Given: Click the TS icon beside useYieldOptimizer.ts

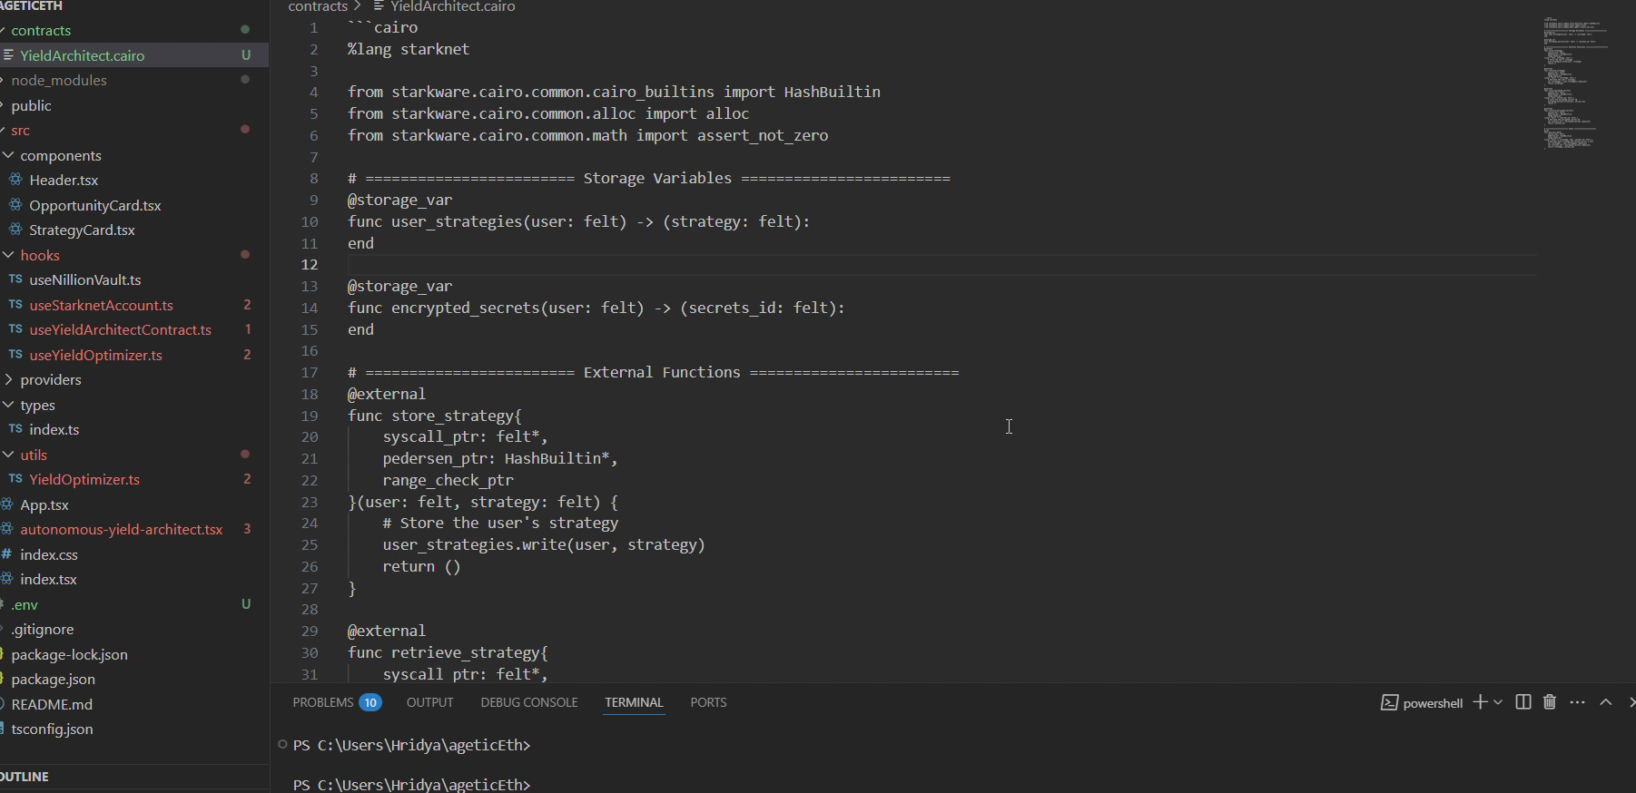Looking at the screenshot, I should coord(15,354).
